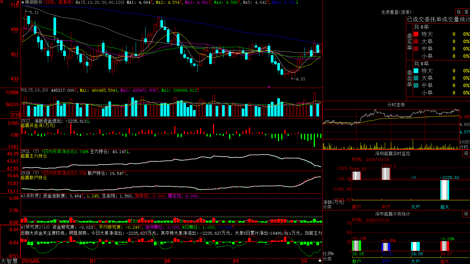
Task: Click the 南钢股份 stock name
Action: pyautogui.click(x=34, y=2)
